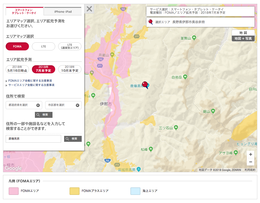
Task: Close the side panel with the X icon
Action: tap(89, 9)
